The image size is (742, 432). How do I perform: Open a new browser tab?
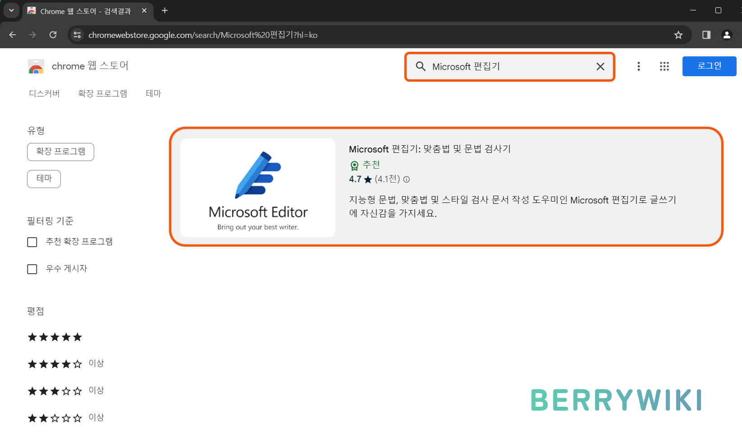click(165, 10)
